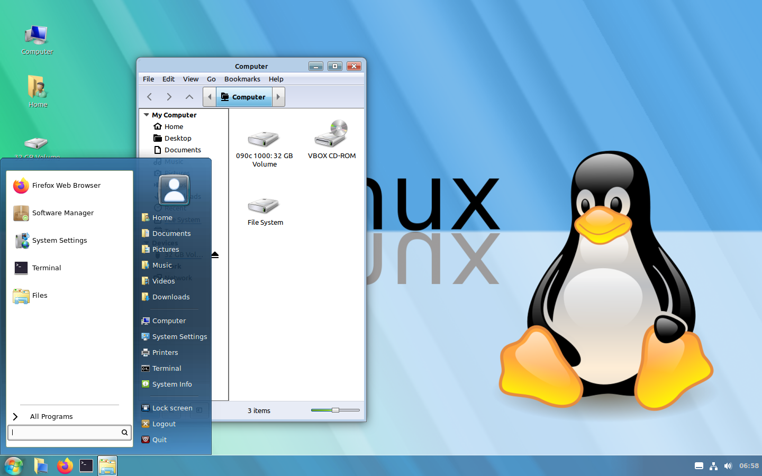
Task: Click the right path bar scroll arrow
Action: 278,97
